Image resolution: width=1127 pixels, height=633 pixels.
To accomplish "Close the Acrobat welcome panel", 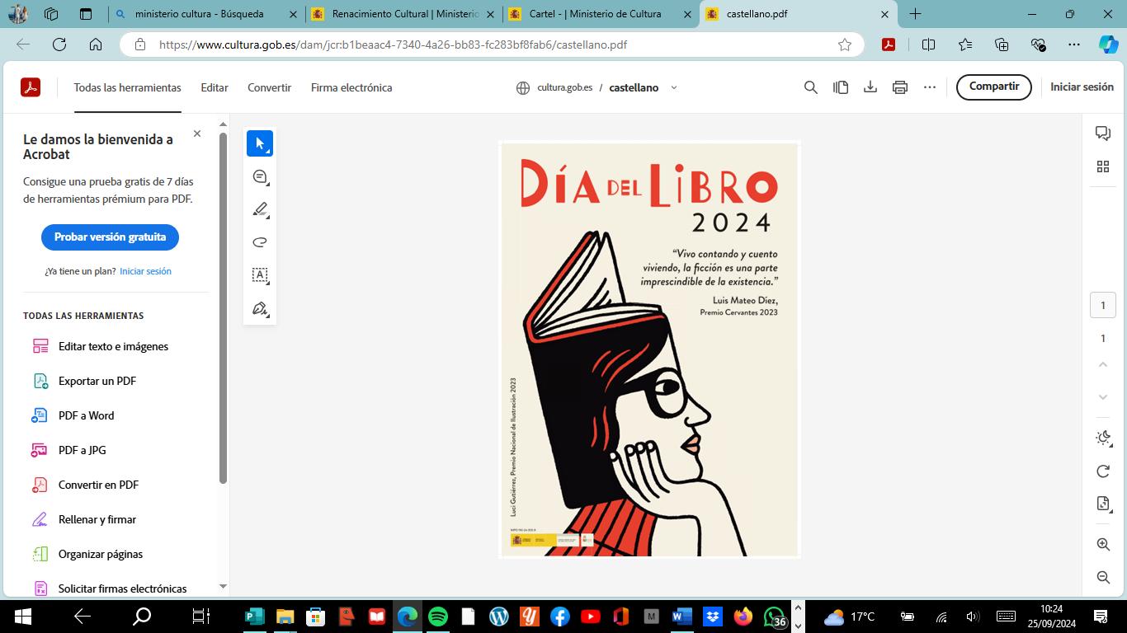I will pyautogui.click(x=197, y=134).
